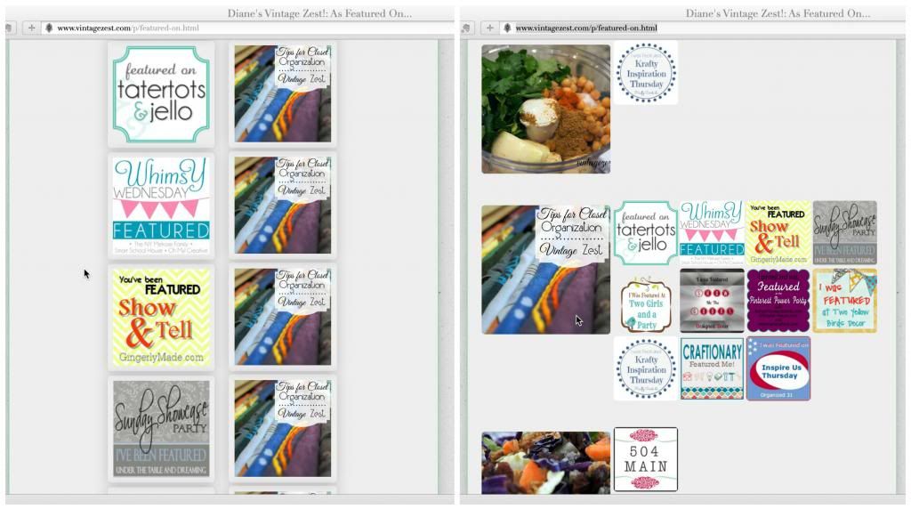911x509 pixels.
Task: Open the Craftionary Featured Me badge
Action: point(712,368)
